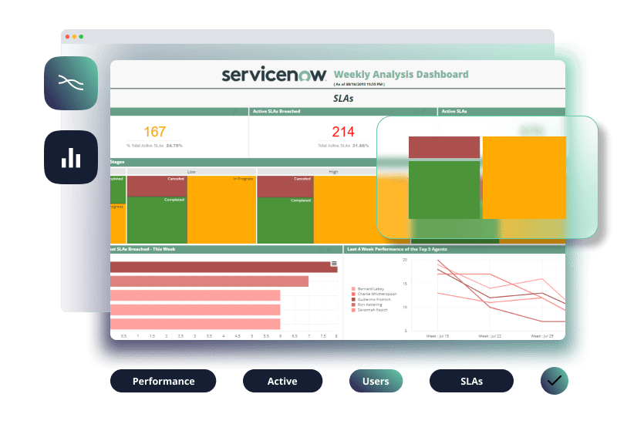Click the ServiceNow logo

click(x=274, y=74)
